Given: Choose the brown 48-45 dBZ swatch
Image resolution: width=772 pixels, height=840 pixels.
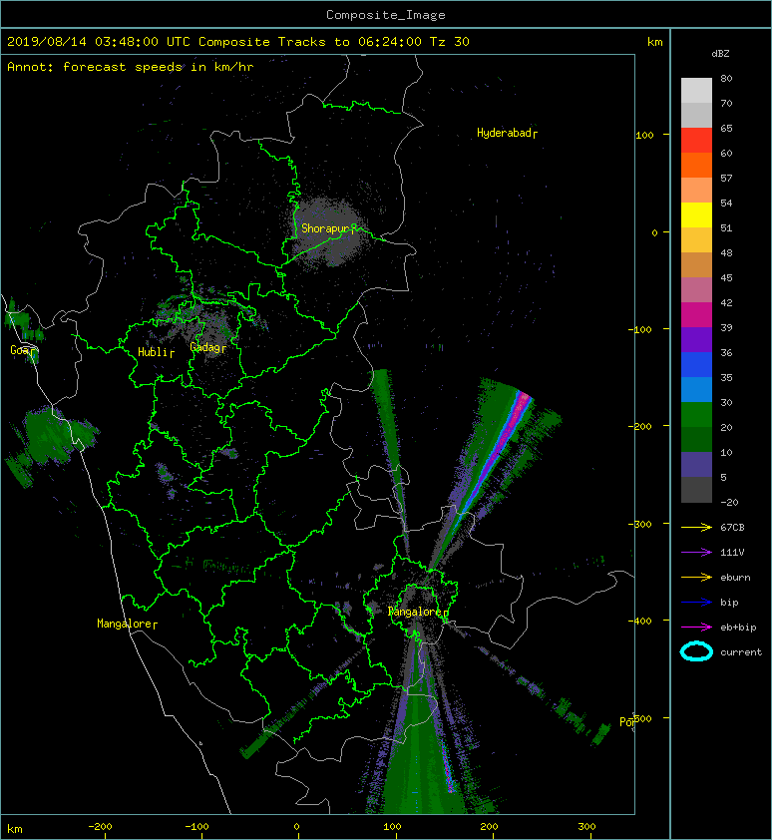Looking at the screenshot, I should coord(696,264).
